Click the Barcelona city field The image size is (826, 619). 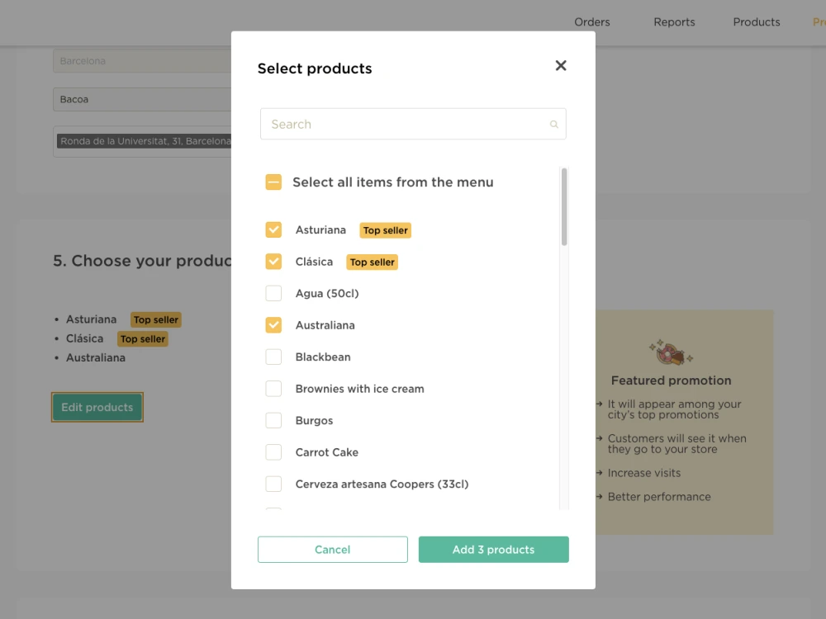[142, 61]
